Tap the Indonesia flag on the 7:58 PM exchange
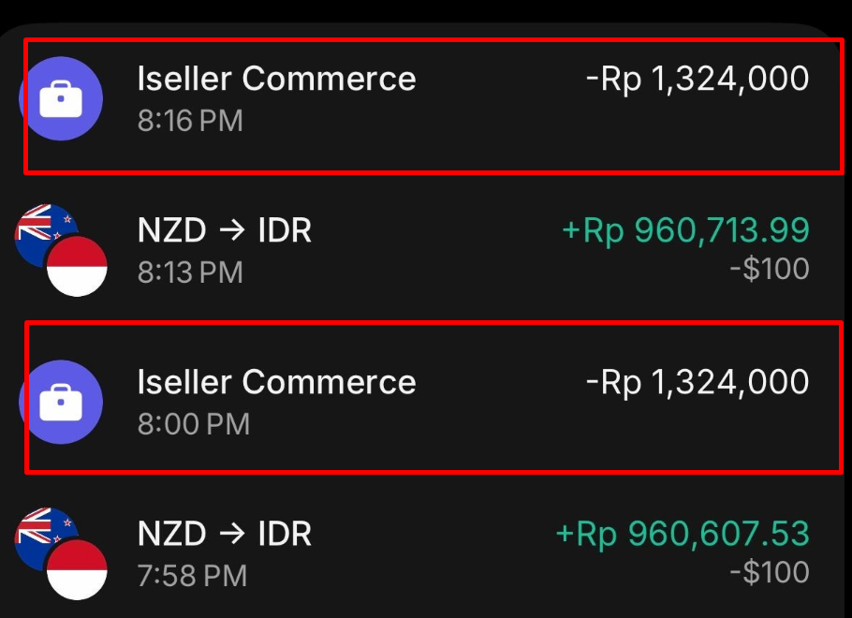The width and height of the screenshot is (852, 618). click(x=77, y=569)
